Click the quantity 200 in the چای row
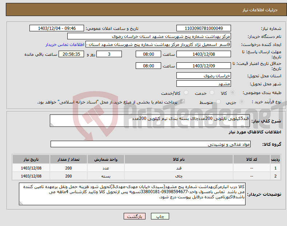Screen dimensions: 287x226 click(x=68, y=176)
